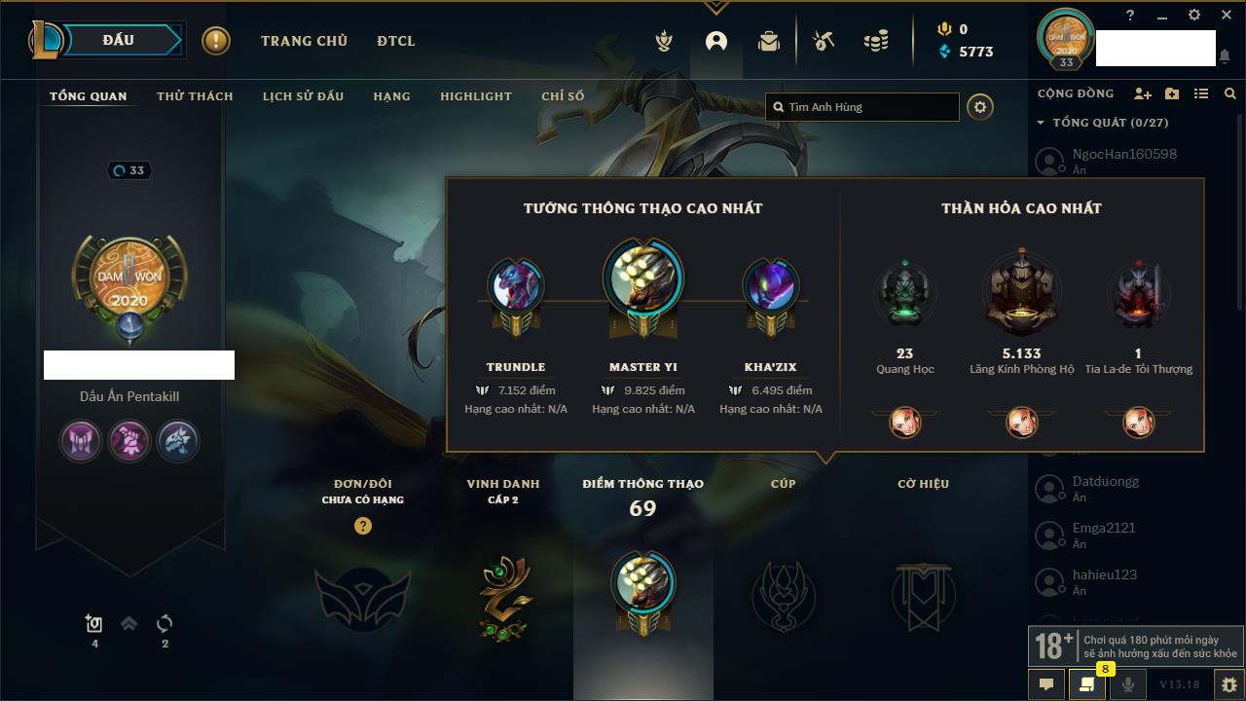This screenshot has width=1246, height=701.
Task: Open the Collection backpack icon
Action: (769, 41)
